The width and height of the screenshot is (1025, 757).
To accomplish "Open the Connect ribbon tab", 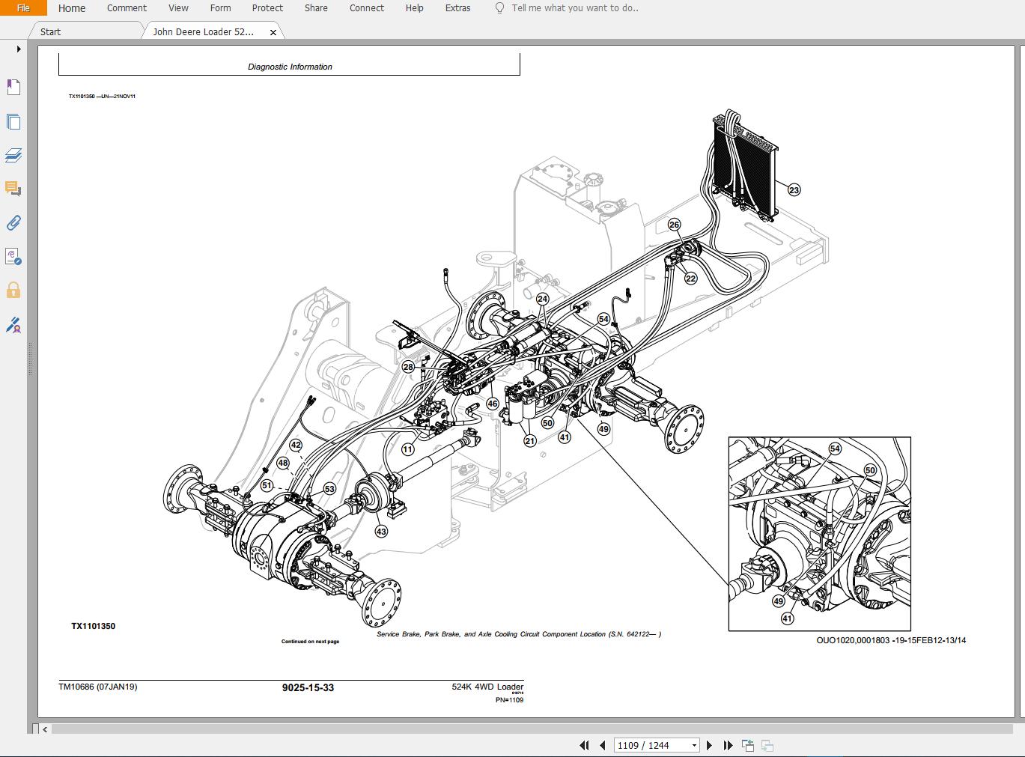I will 367,8.
